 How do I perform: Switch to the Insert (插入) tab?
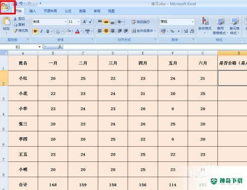(x=33, y=11)
